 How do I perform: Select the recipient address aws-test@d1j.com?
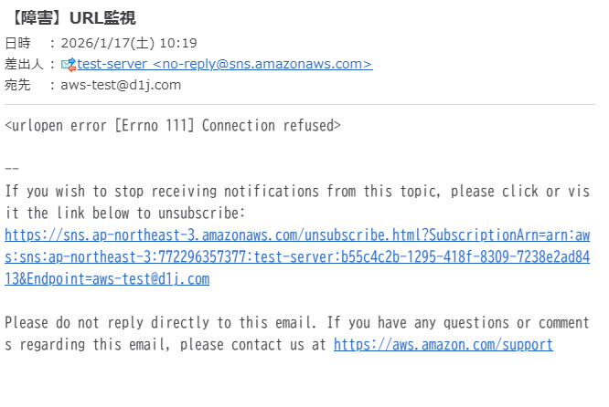click(x=121, y=85)
